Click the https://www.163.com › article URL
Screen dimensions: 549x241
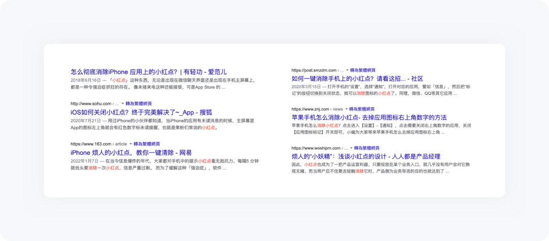pos(99,144)
